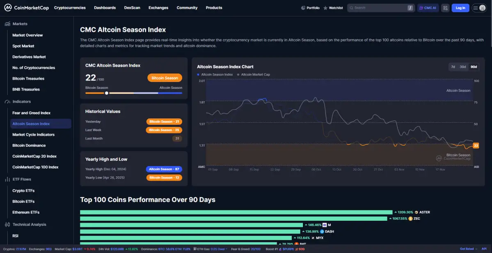Open the Products navigation menu

(x=214, y=7)
